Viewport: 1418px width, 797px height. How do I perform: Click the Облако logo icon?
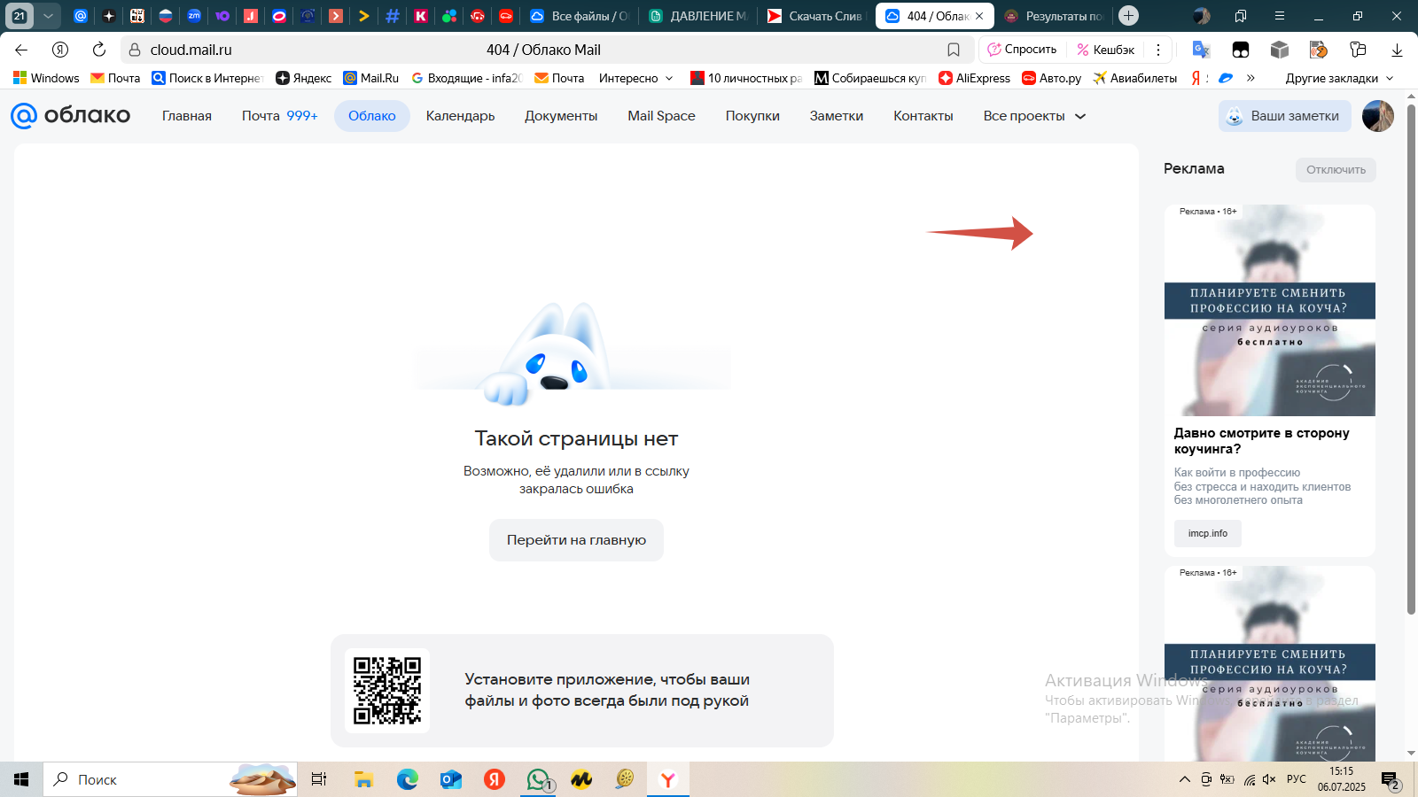24,116
